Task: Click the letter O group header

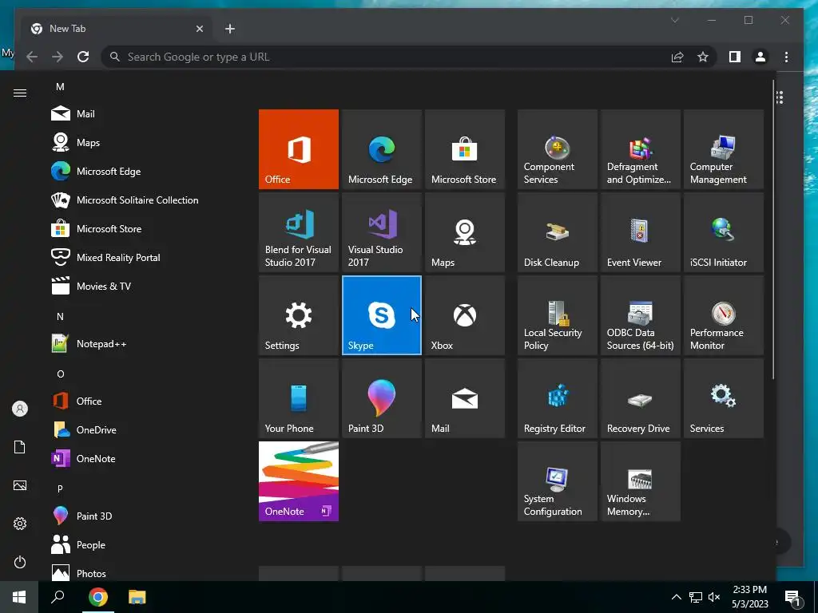Action: pos(60,374)
